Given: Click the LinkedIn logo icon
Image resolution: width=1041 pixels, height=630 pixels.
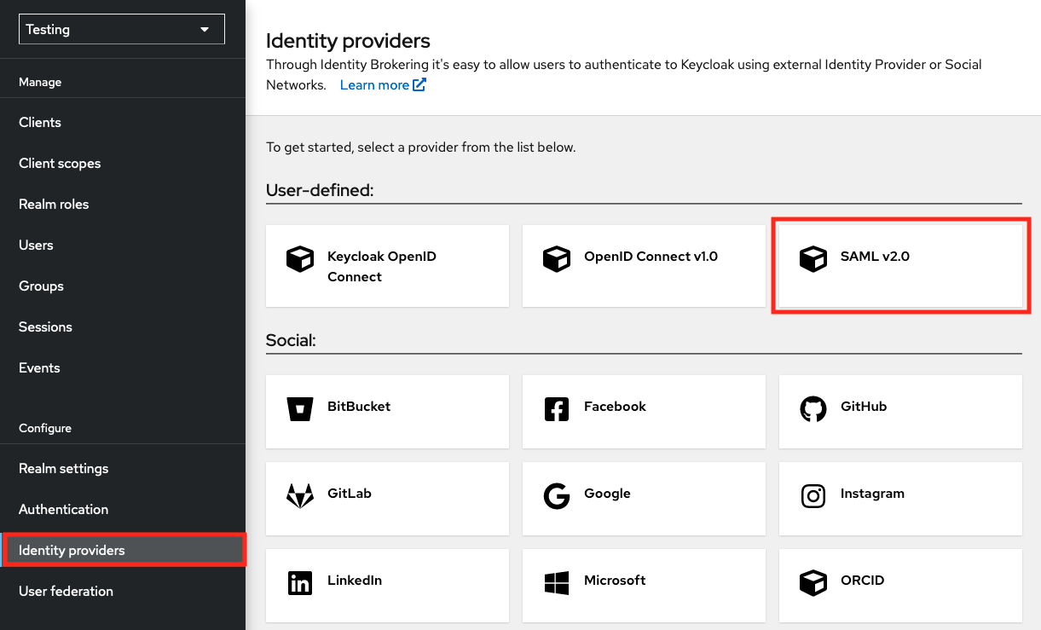Looking at the screenshot, I should click(x=300, y=582).
